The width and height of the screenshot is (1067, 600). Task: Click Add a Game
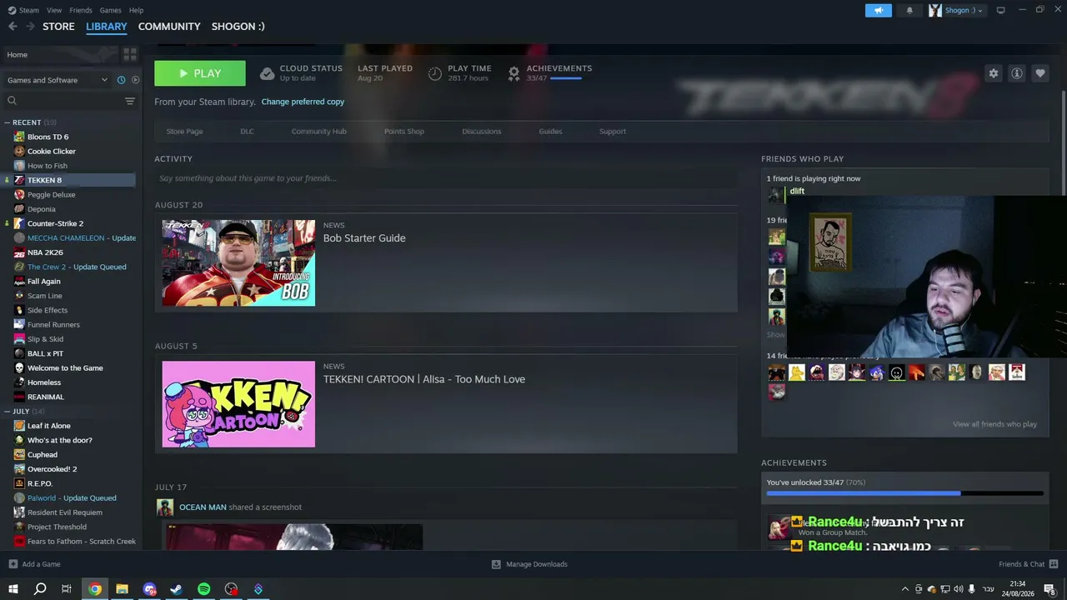(34, 564)
